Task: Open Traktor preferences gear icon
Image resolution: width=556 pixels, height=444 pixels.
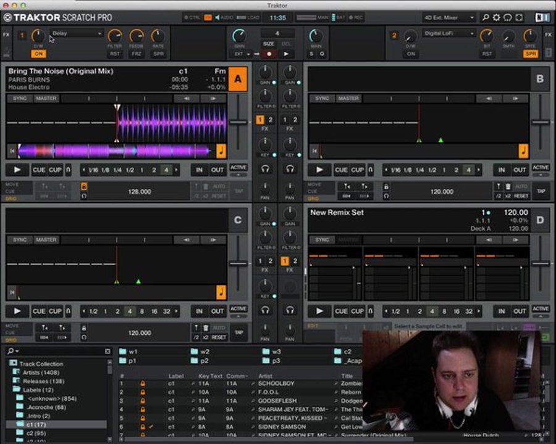Action: click(497, 17)
